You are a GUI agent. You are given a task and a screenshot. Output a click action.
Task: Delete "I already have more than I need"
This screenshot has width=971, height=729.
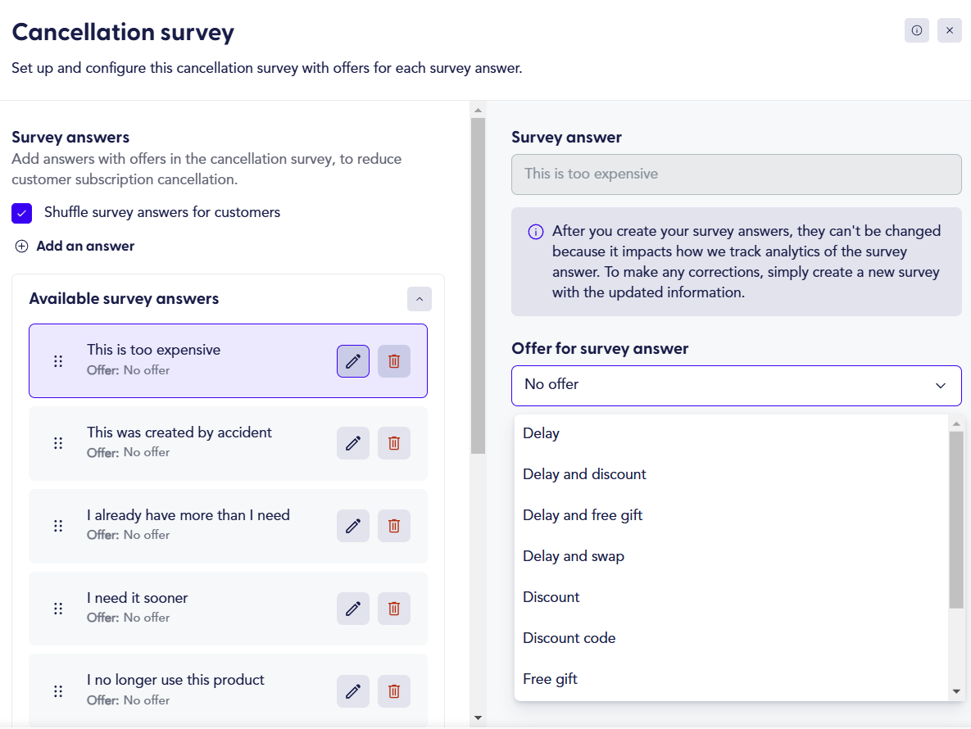tap(394, 526)
